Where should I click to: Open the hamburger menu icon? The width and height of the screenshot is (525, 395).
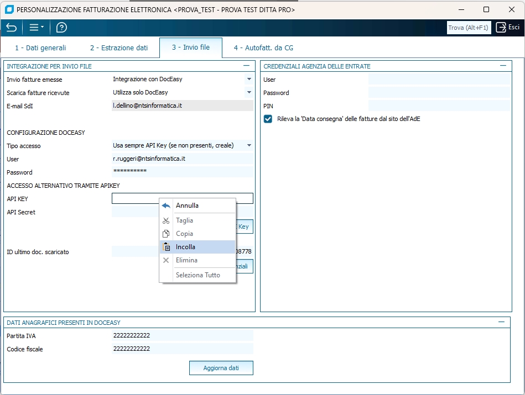pos(37,28)
